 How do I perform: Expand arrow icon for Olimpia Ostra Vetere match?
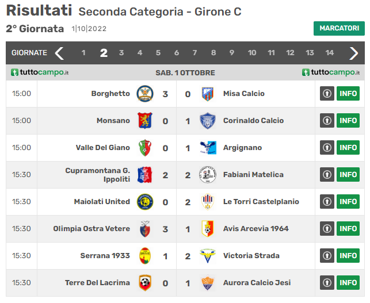[327, 229]
